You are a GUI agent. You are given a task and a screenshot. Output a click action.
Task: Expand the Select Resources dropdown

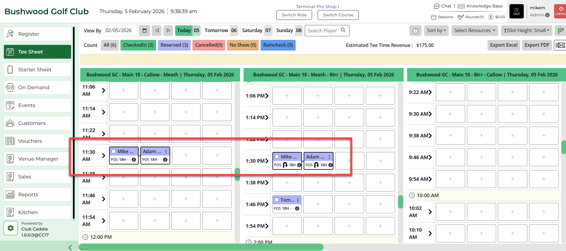(474, 30)
